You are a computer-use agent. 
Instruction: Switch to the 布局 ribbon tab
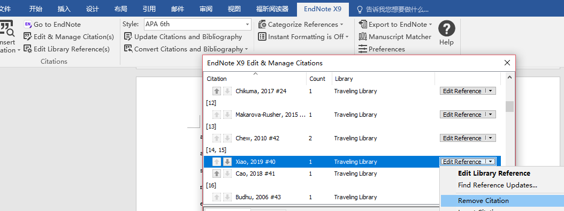120,9
